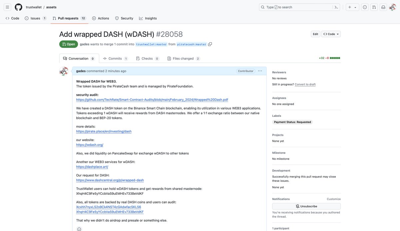Image resolution: width=400 pixels, height=231 pixels.
Task: Click the Contributor badge
Action: (246, 71)
